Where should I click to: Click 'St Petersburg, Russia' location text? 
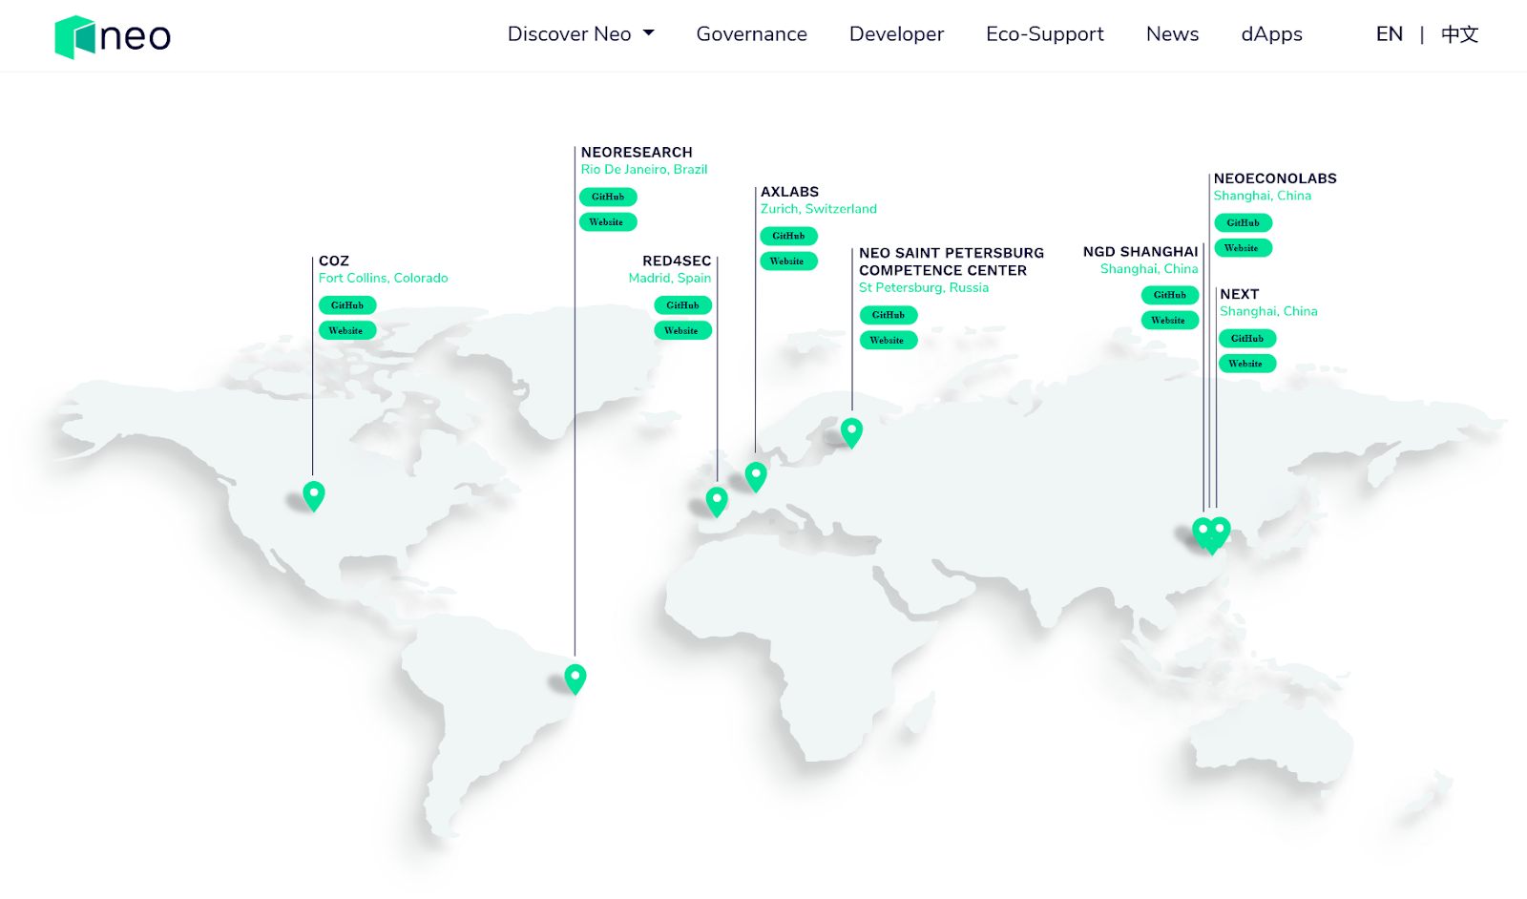924,287
